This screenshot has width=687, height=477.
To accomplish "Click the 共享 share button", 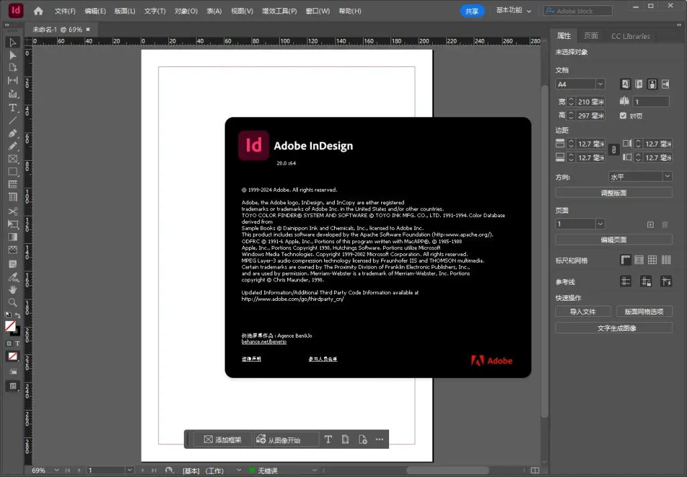I will [472, 11].
